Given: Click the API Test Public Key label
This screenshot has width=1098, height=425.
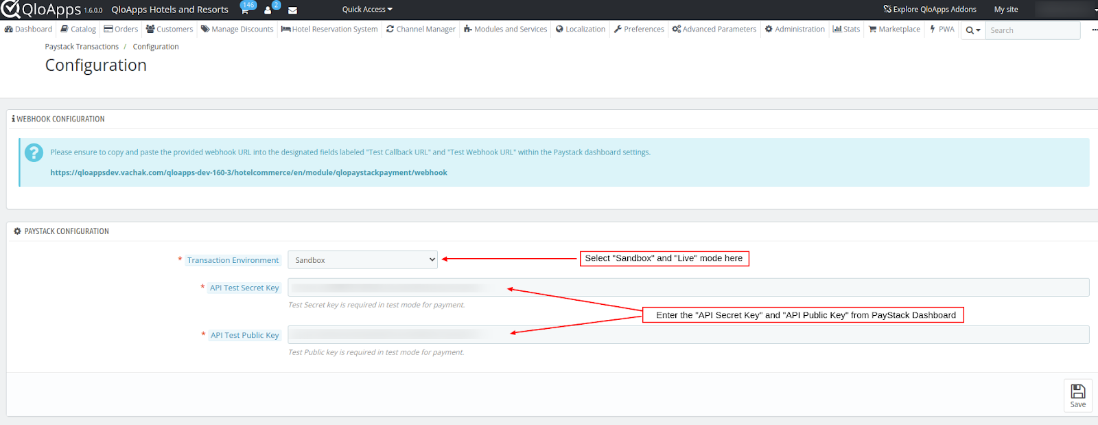Looking at the screenshot, I should [244, 335].
